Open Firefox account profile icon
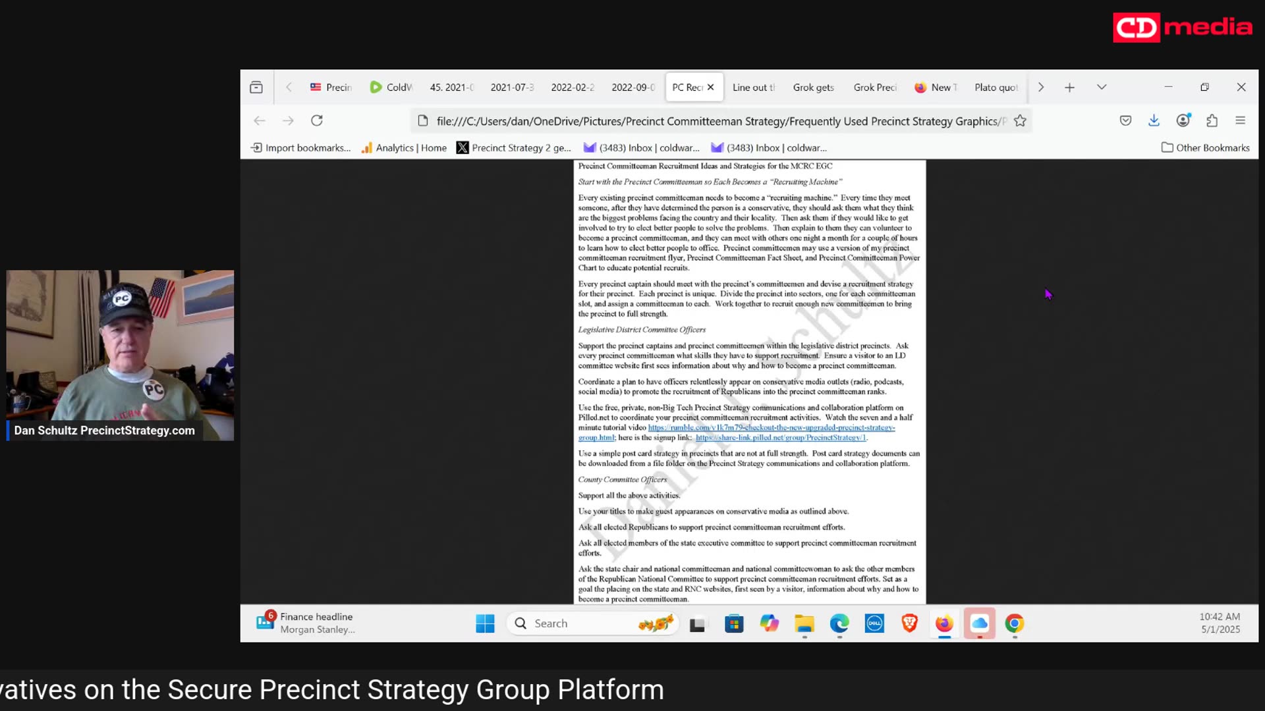Image resolution: width=1265 pixels, height=711 pixels. (1183, 120)
